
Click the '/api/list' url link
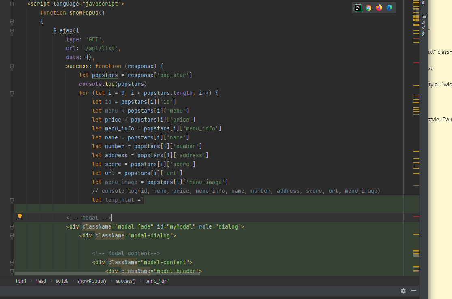tap(100, 48)
